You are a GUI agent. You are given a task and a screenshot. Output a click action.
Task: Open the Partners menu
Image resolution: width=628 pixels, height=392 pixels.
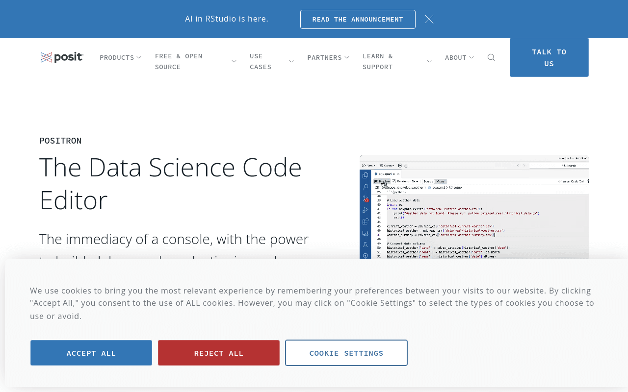(x=328, y=57)
